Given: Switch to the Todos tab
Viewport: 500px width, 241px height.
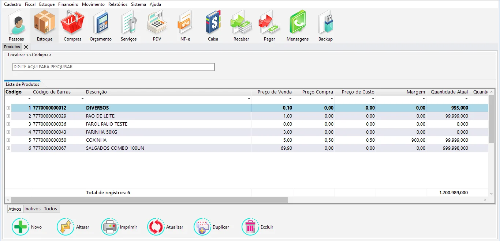Looking at the screenshot, I should tap(51, 209).
